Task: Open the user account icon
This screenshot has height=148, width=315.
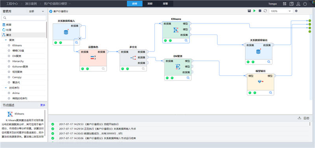Action: (x=298, y=4)
